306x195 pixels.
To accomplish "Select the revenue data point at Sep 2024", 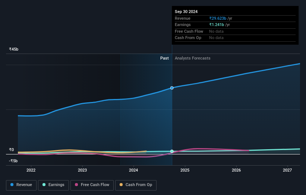I will (172, 88).
